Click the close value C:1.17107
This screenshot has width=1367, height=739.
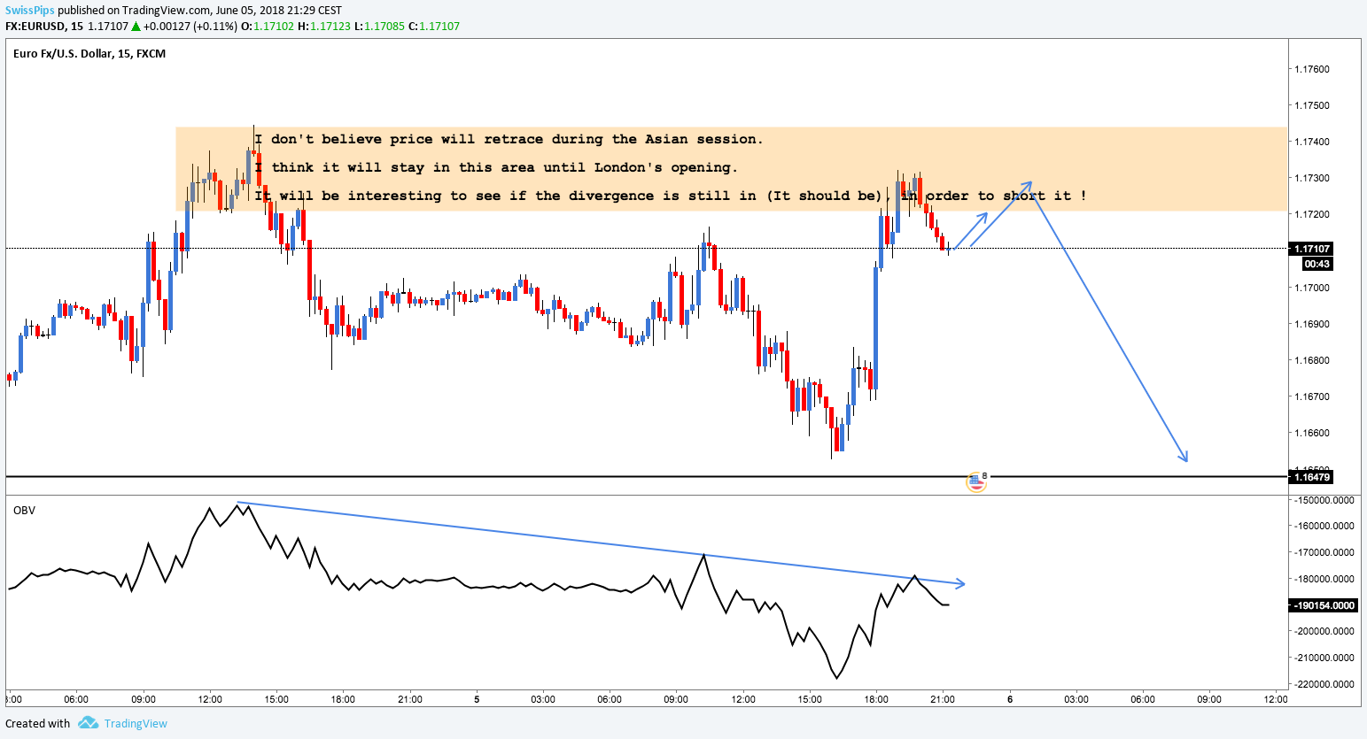(434, 27)
